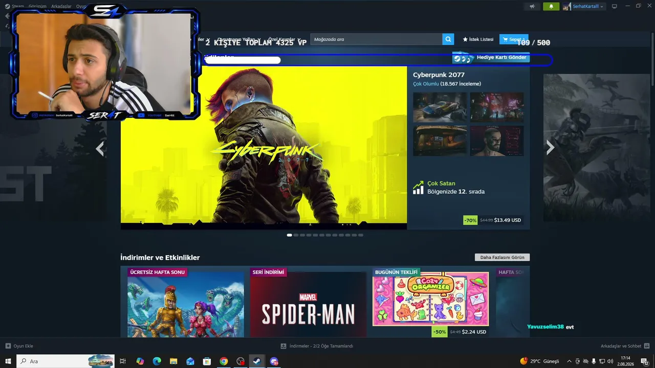Click the Steam icon in the taskbar

pyautogui.click(x=257, y=361)
